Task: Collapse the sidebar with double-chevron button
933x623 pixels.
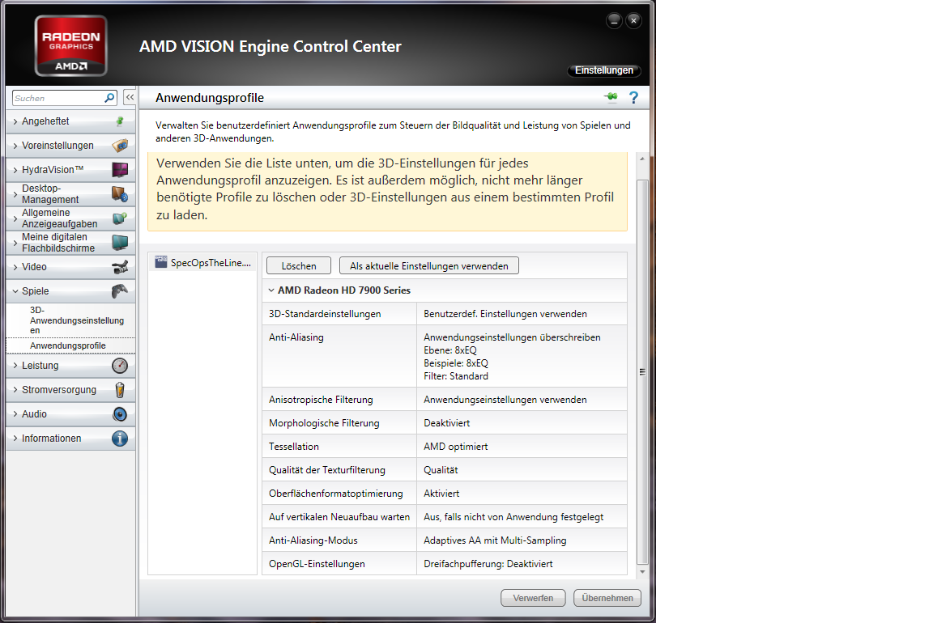Action: click(130, 97)
